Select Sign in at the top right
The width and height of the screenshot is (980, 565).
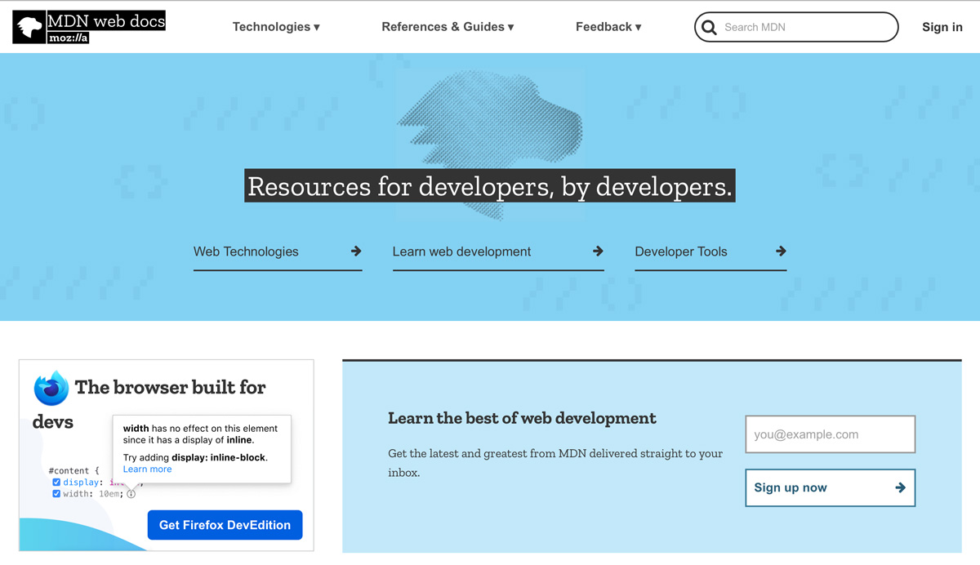click(x=942, y=26)
